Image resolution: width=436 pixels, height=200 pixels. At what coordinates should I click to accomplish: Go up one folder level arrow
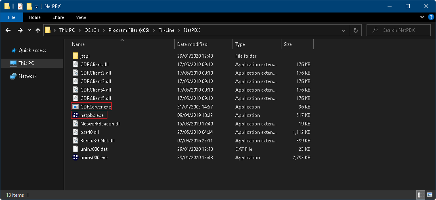pyautogui.click(x=38, y=30)
